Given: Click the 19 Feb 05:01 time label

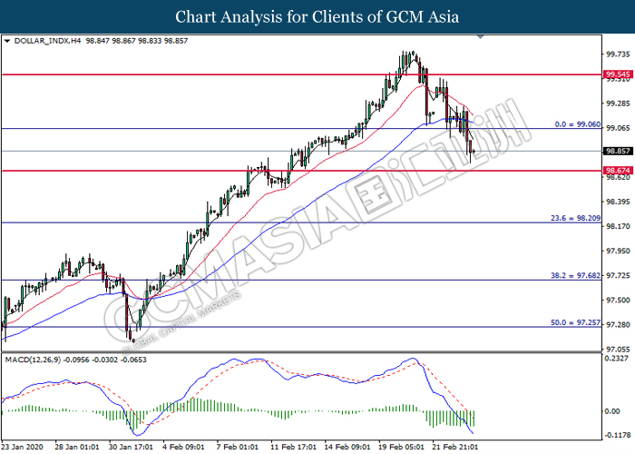Looking at the screenshot, I should tap(401, 447).
